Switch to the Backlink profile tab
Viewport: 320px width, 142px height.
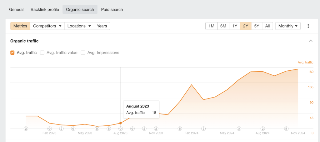pos(45,9)
